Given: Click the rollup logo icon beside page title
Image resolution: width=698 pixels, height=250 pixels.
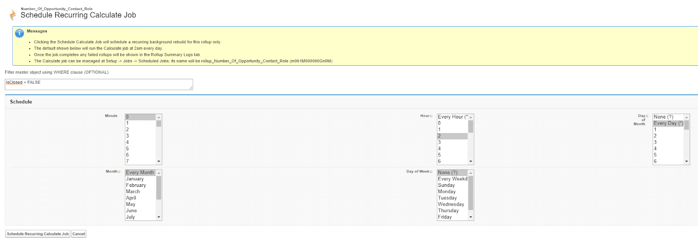Looking at the screenshot, I should click(x=13, y=15).
